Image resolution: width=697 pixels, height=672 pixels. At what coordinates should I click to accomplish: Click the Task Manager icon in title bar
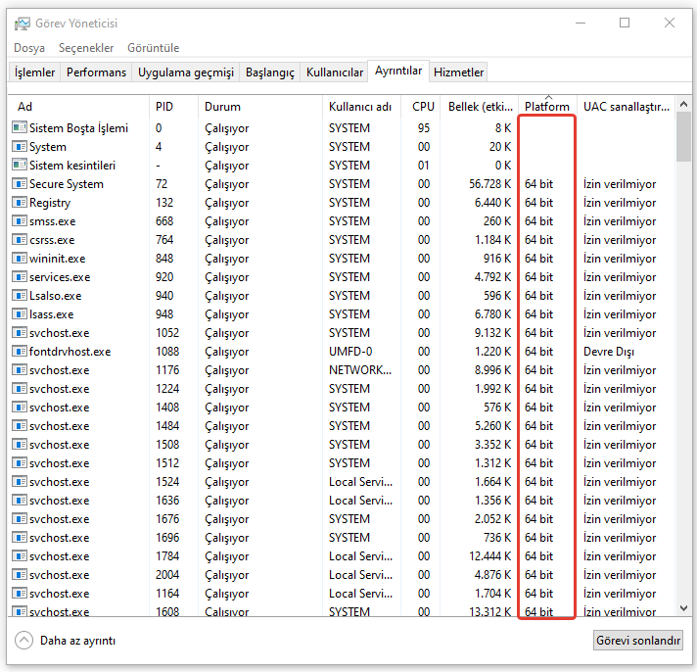pyautogui.click(x=22, y=24)
